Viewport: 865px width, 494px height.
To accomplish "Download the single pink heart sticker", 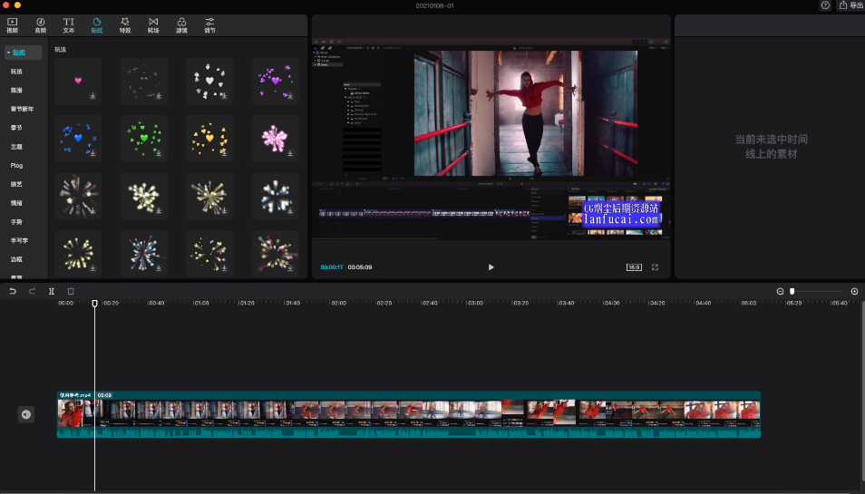I will (x=92, y=96).
